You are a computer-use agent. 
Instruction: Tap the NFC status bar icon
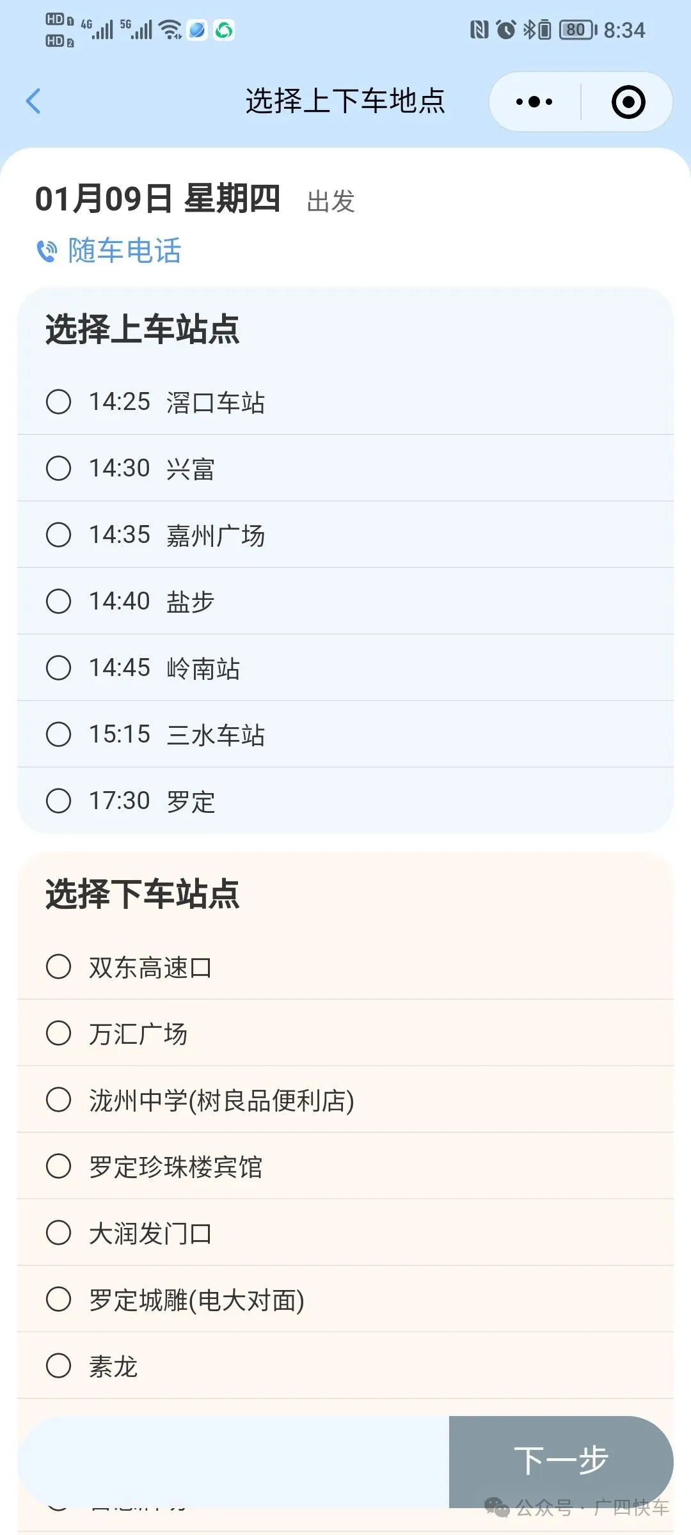click(479, 29)
